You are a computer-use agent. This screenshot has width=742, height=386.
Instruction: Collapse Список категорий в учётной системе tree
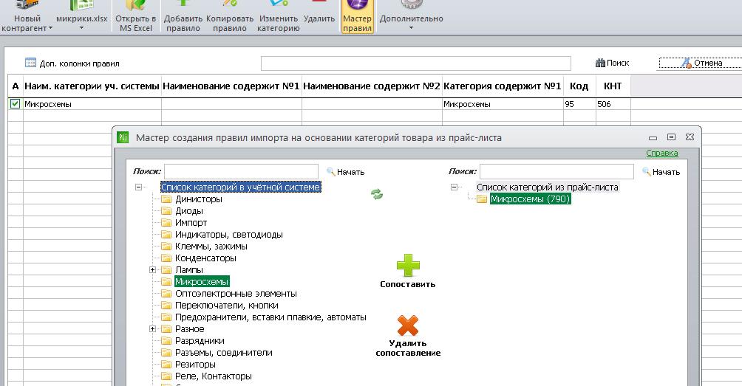pyautogui.click(x=139, y=187)
